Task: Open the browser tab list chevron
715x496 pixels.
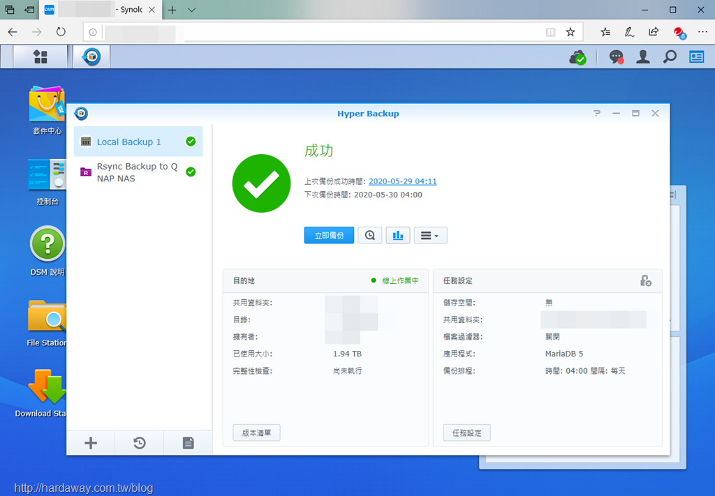Action: pos(192,10)
